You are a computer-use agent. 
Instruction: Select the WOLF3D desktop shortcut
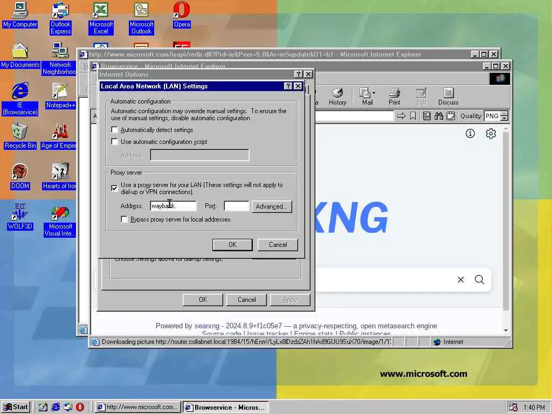coord(20,217)
